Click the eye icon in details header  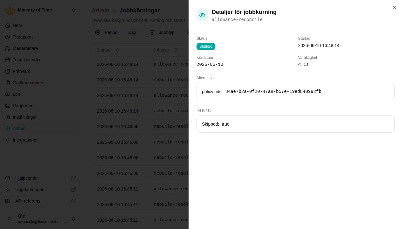(x=202, y=15)
